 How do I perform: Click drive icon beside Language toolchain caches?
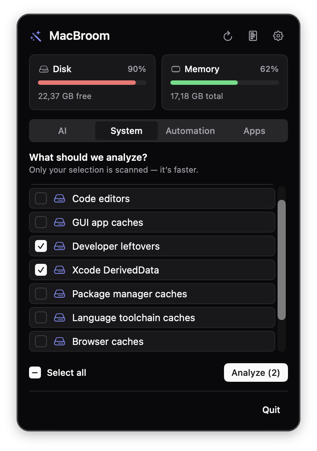tap(60, 318)
